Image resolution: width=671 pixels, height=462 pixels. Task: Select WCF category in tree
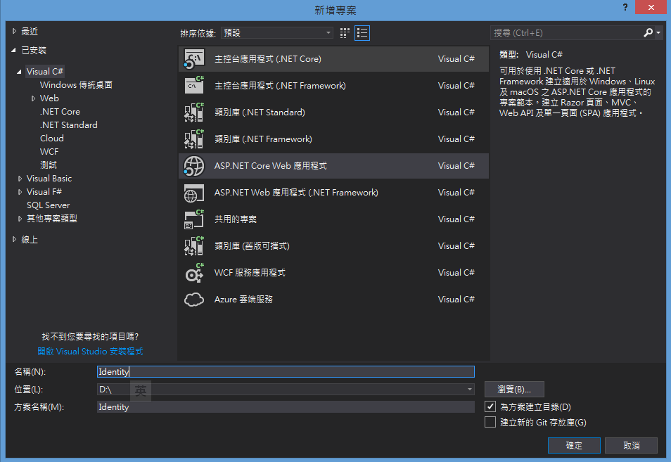click(x=49, y=151)
